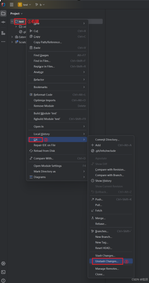Expand the Project view selector
The height and width of the screenshot is (283, 149).
point(16,14)
